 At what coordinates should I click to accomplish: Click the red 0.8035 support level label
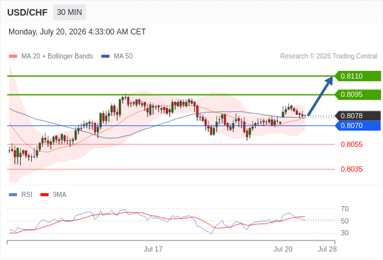(x=351, y=169)
